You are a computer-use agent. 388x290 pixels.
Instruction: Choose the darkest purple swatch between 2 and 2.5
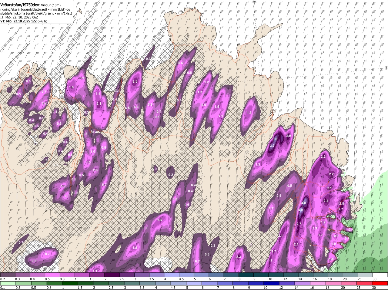112,275
